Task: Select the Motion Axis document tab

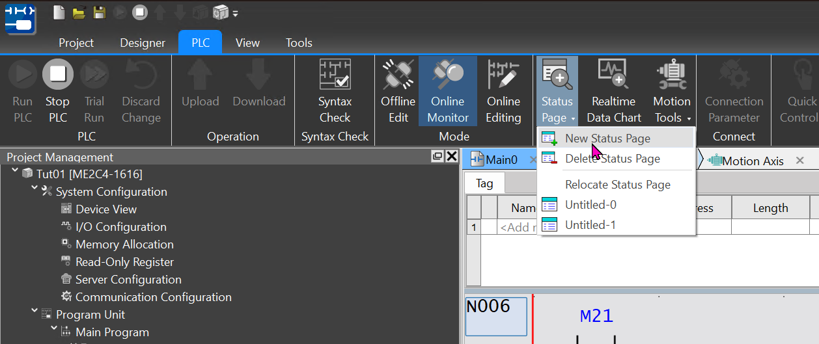Action: (x=752, y=161)
